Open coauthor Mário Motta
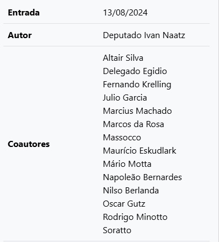 (127, 164)
